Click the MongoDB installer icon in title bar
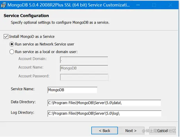 3,5
